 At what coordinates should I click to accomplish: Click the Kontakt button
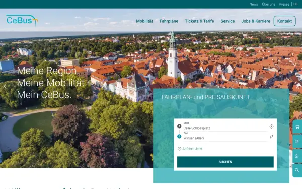[x=285, y=21]
